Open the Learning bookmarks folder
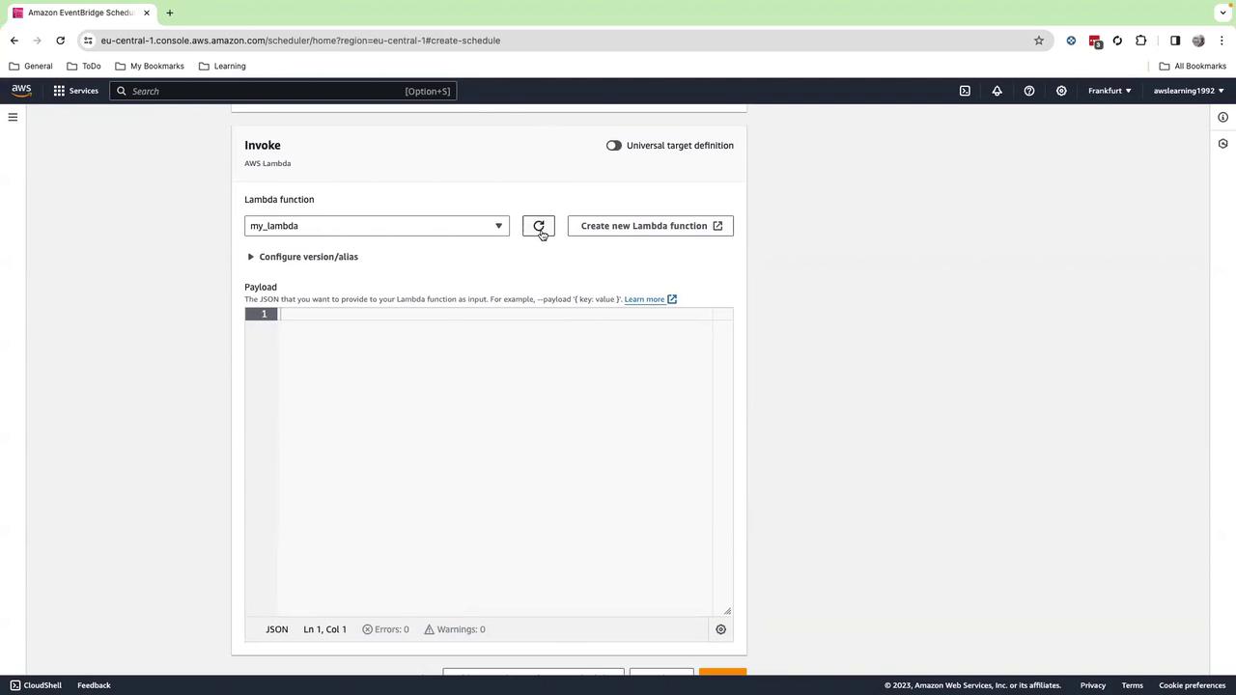 point(222,67)
